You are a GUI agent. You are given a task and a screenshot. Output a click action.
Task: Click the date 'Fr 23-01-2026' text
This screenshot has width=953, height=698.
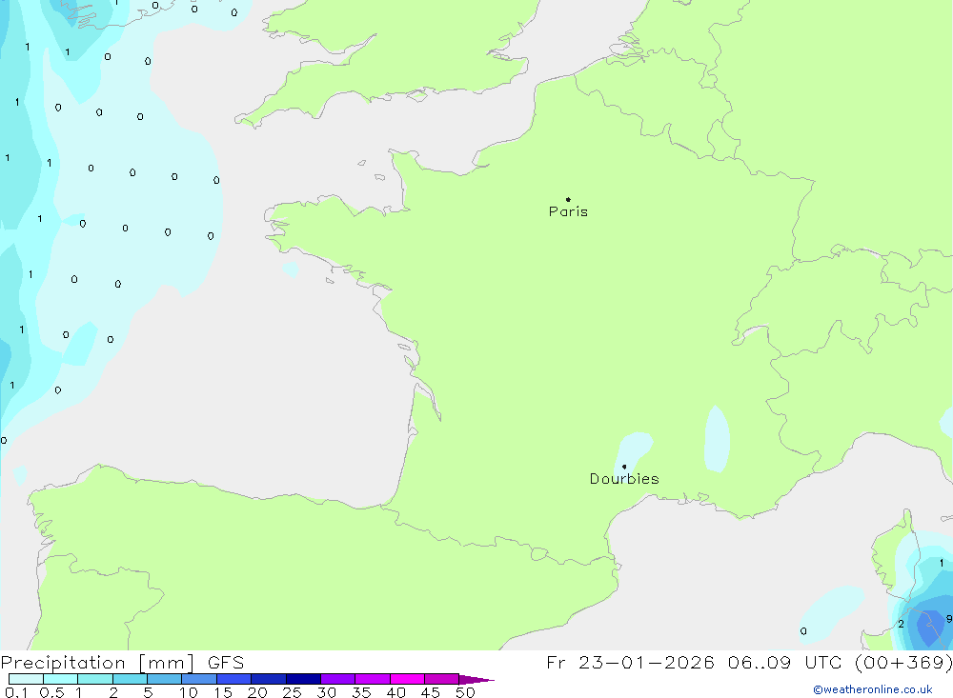pyautogui.click(x=630, y=662)
